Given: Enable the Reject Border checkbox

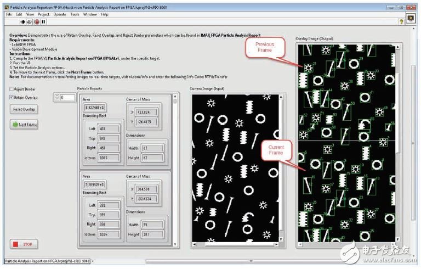Looking at the screenshot, I should coord(12,89).
